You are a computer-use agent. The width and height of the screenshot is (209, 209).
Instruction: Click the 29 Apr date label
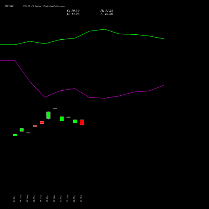[14, 199]
